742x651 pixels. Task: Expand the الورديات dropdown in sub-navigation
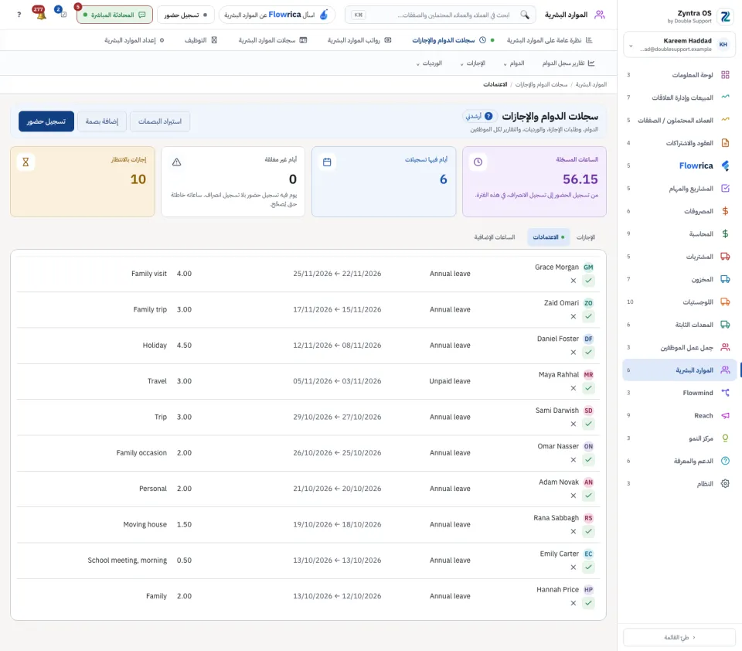point(429,63)
